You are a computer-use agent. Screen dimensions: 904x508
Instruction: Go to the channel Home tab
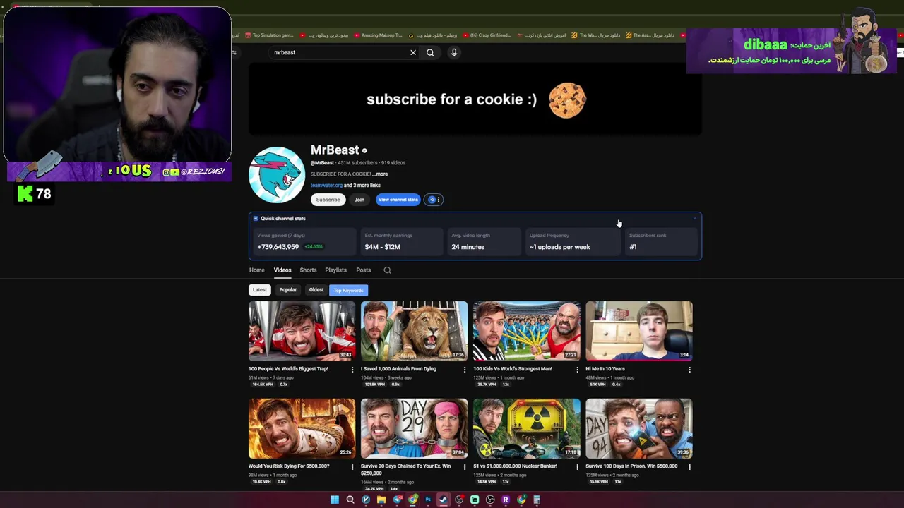[x=256, y=270]
